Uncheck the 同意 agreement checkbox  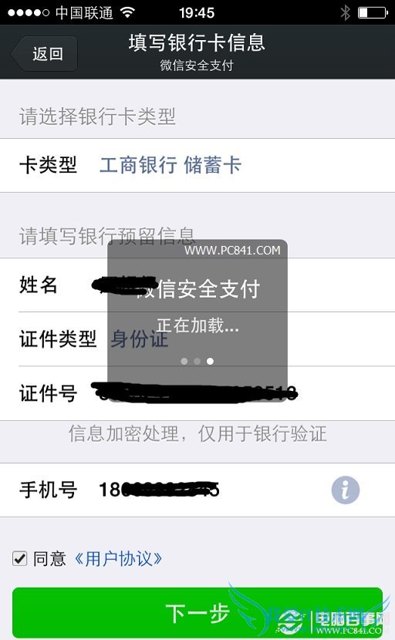pyautogui.click(x=19, y=558)
